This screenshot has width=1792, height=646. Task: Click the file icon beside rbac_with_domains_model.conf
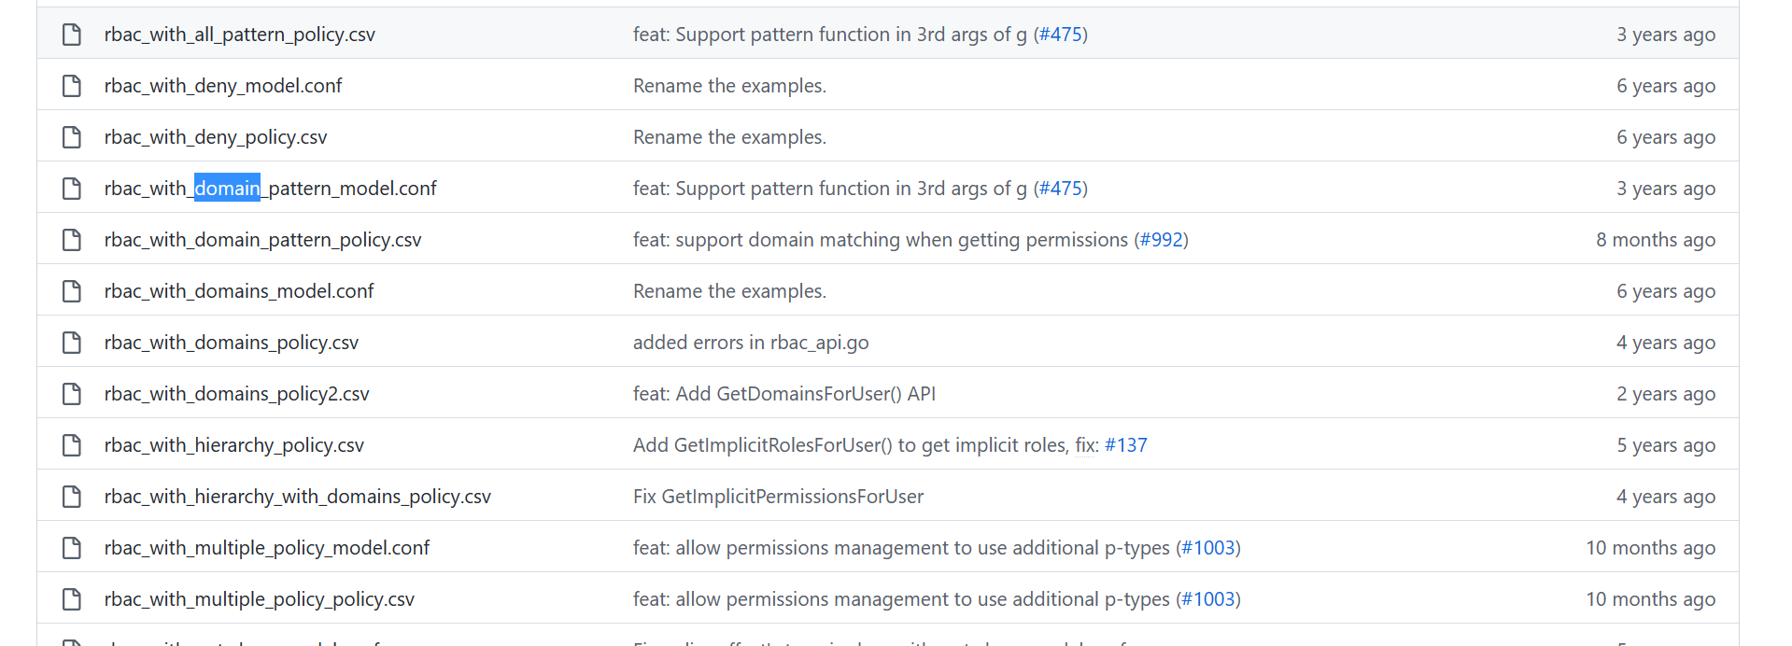pyautogui.click(x=72, y=290)
